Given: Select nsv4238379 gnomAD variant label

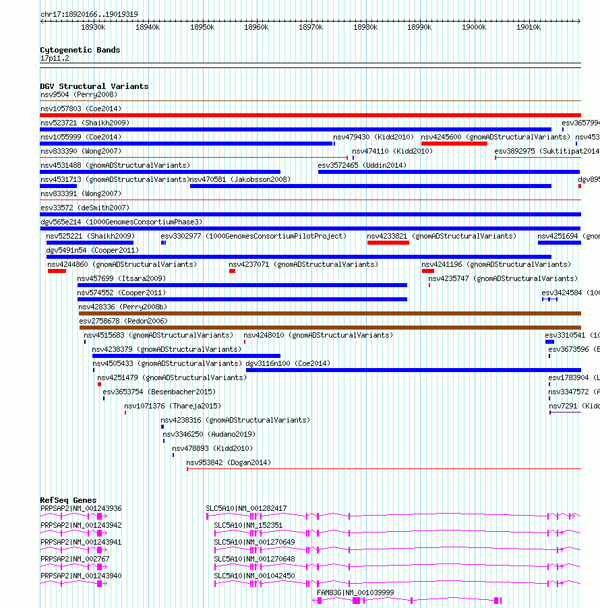Looking at the screenshot, I should tap(167, 349).
